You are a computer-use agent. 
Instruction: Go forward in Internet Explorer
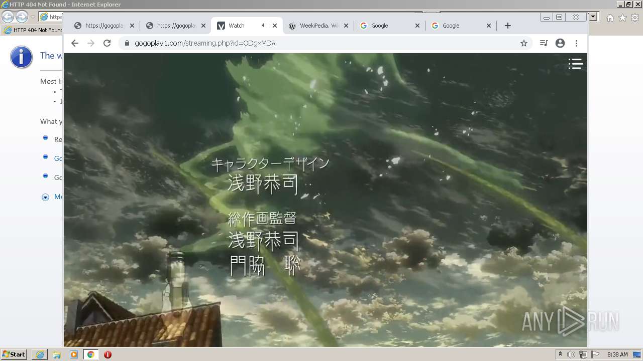(22, 17)
